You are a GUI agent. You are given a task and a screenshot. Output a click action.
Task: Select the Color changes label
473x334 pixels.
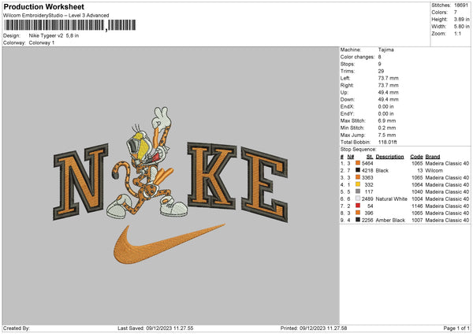pos(357,57)
